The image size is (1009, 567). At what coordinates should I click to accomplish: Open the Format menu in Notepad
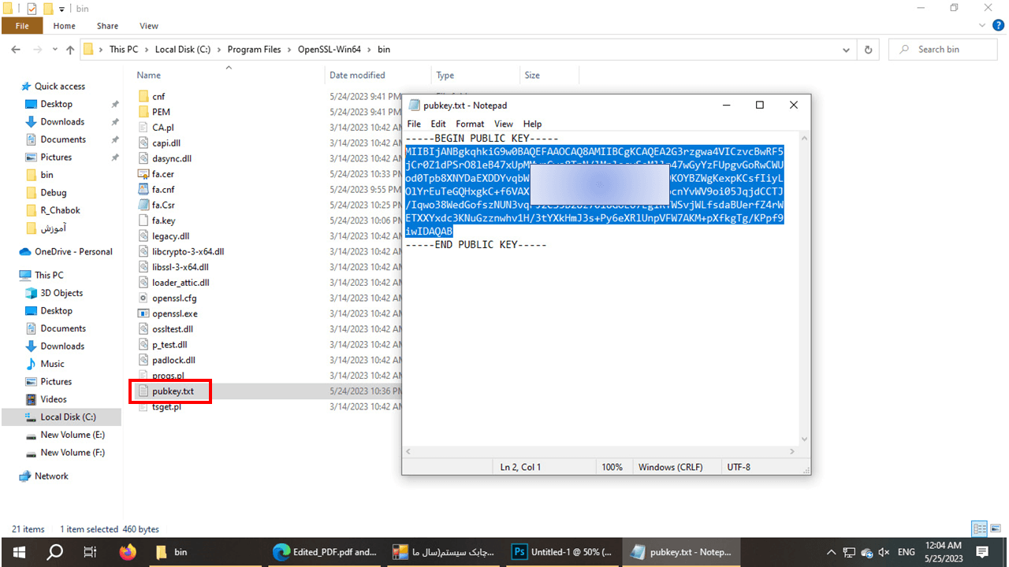pos(470,124)
